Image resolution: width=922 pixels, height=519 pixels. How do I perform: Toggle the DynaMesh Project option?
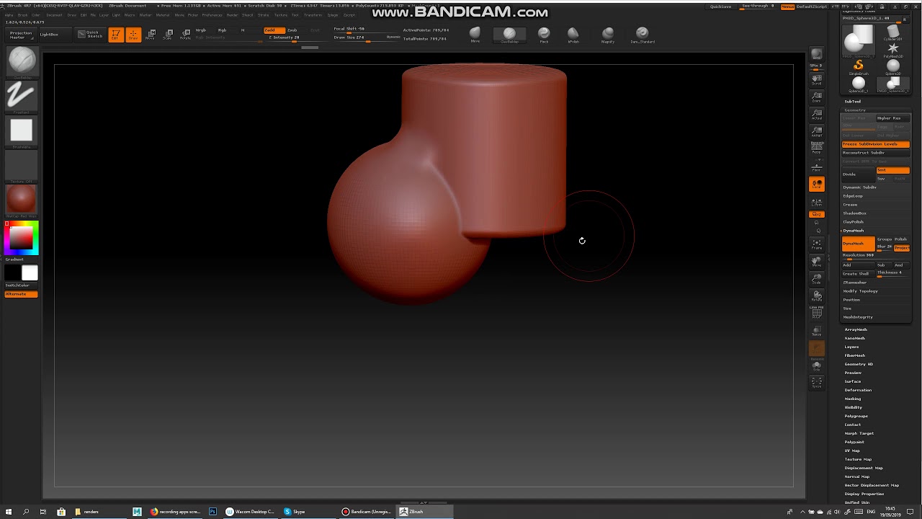point(902,248)
